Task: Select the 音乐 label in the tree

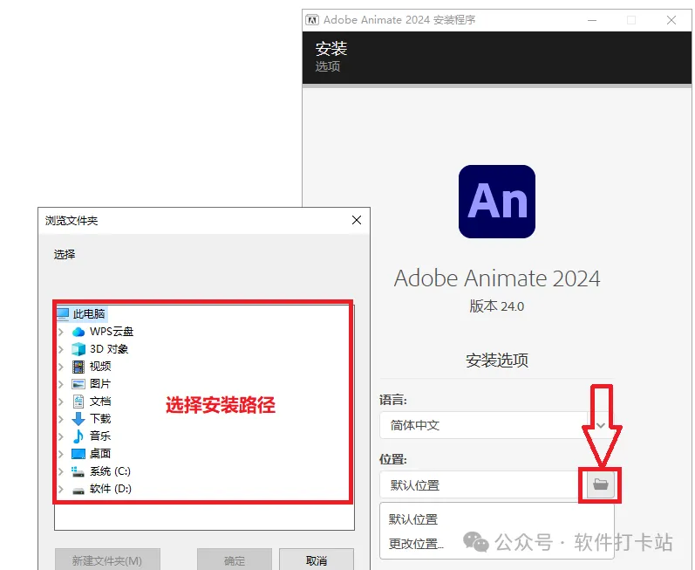Action: 100,436
